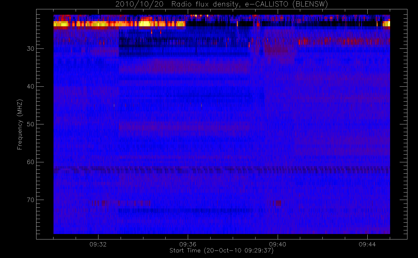Select the 09:40 time tick label
This screenshot has width=418, height=258.
pyautogui.click(x=277, y=244)
